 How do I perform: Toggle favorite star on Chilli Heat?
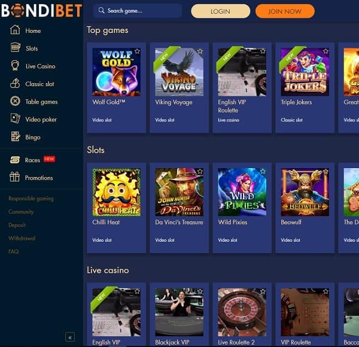137,171
